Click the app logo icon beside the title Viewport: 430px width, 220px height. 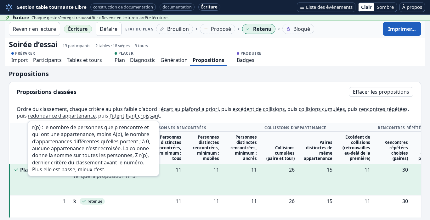tap(9, 7)
